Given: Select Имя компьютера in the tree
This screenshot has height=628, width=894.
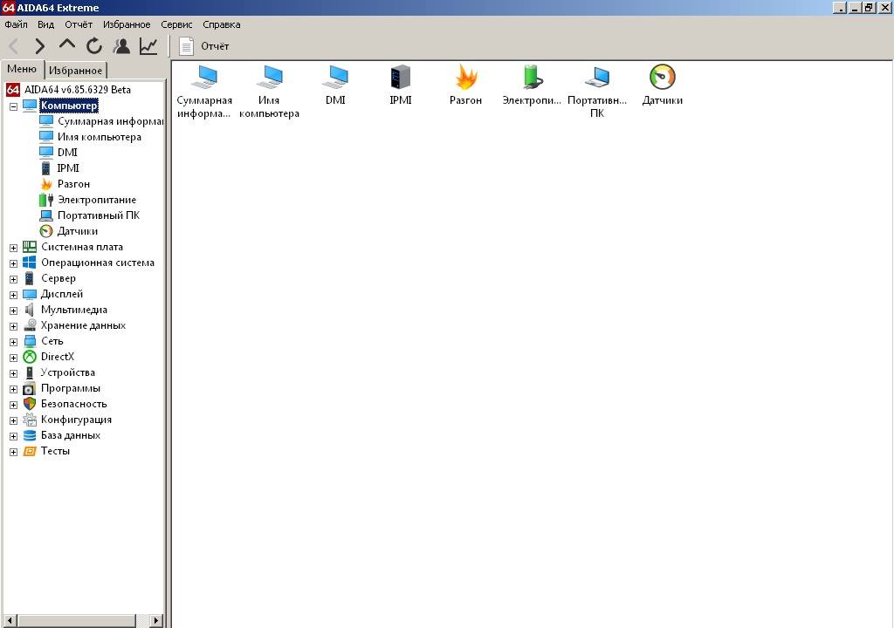Looking at the screenshot, I should (x=90, y=137).
